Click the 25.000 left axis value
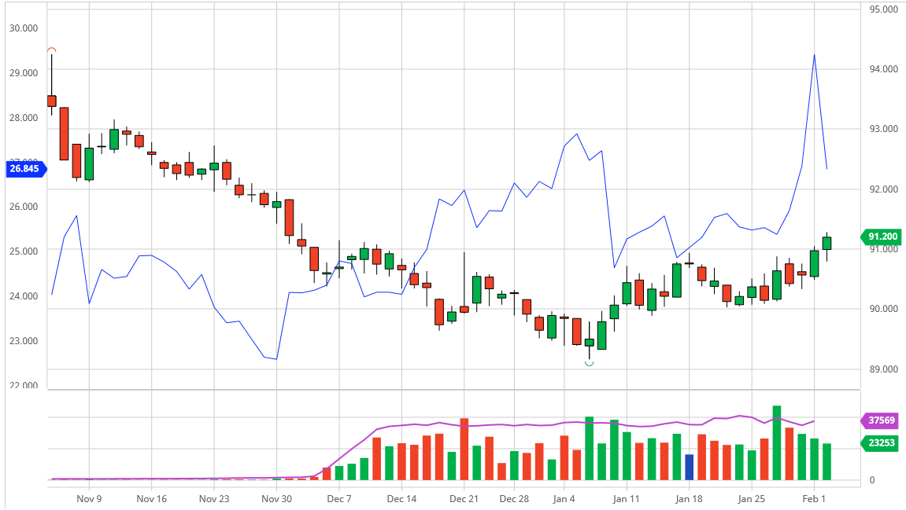This screenshot has height=510, width=906. point(24,251)
